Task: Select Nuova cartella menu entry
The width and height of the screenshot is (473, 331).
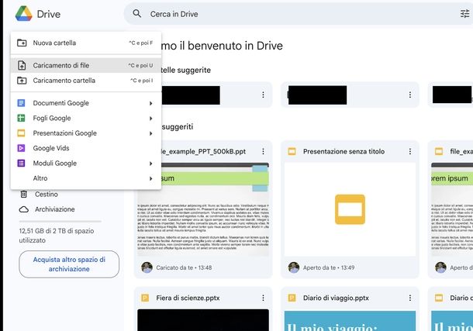Action: (x=86, y=43)
